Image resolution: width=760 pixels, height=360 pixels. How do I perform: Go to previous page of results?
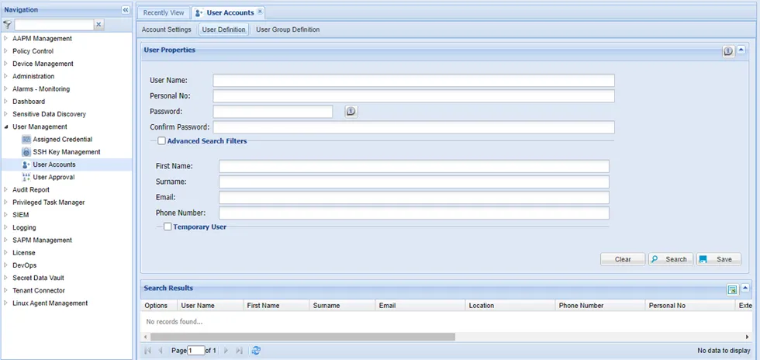pyautogui.click(x=161, y=350)
